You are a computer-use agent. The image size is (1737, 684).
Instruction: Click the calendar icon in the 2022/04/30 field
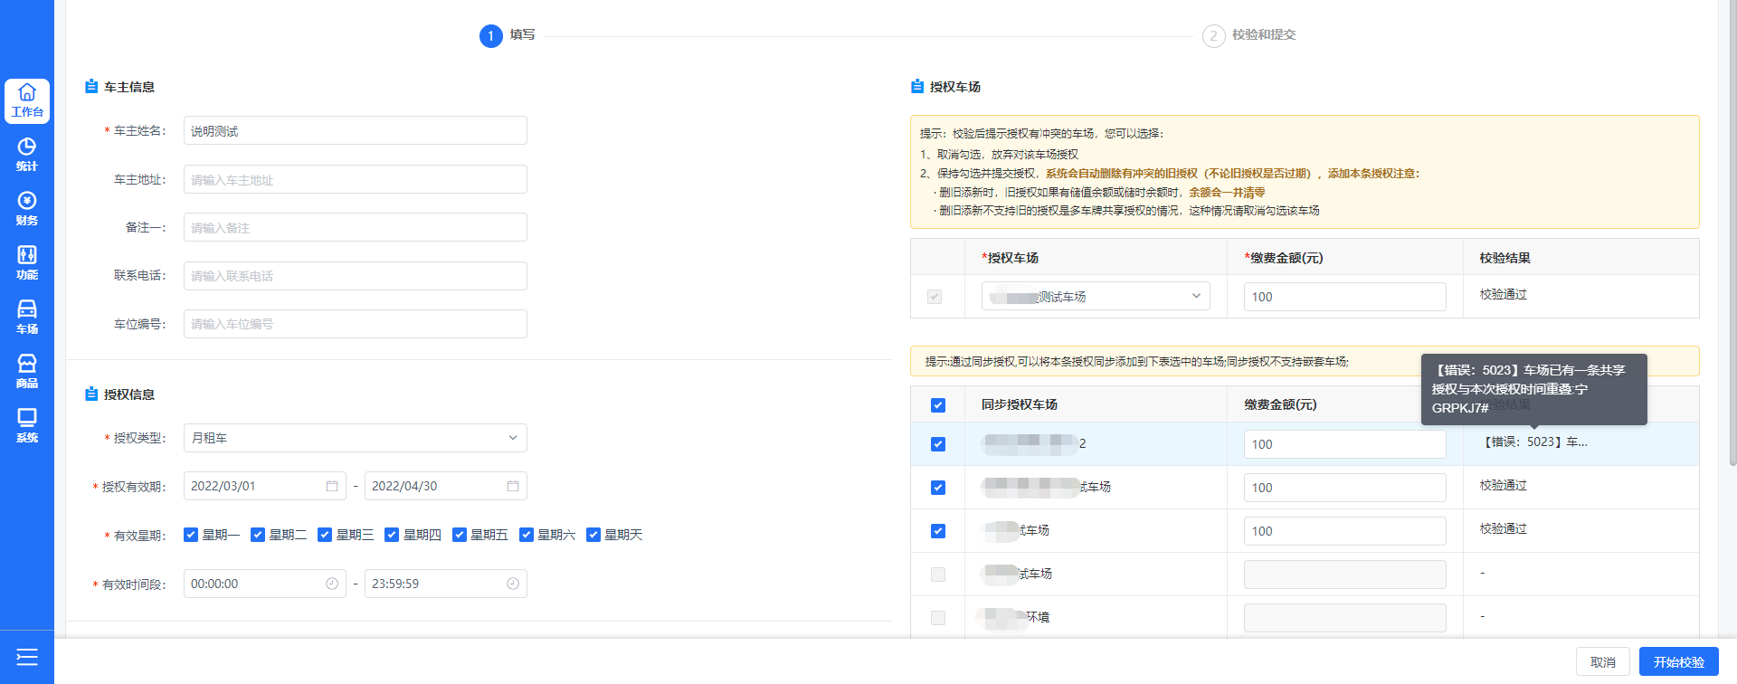pos(513,486)
